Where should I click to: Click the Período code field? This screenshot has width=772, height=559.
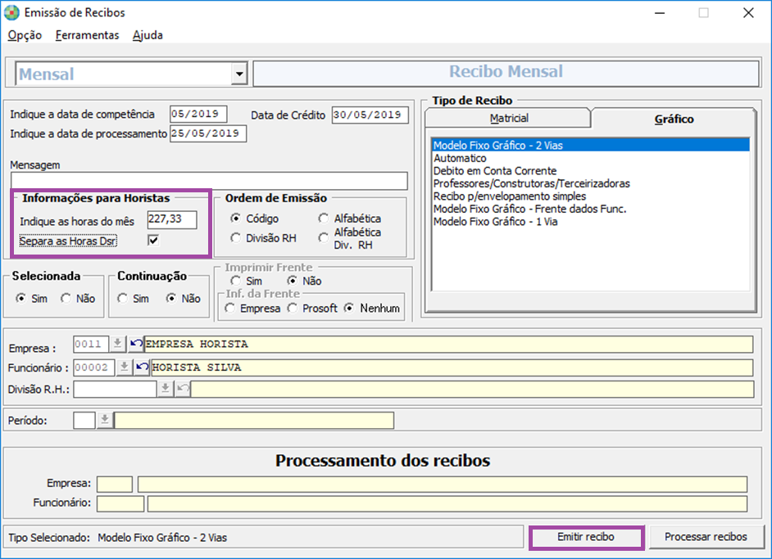pyautogui.click(x=84, y=421)
